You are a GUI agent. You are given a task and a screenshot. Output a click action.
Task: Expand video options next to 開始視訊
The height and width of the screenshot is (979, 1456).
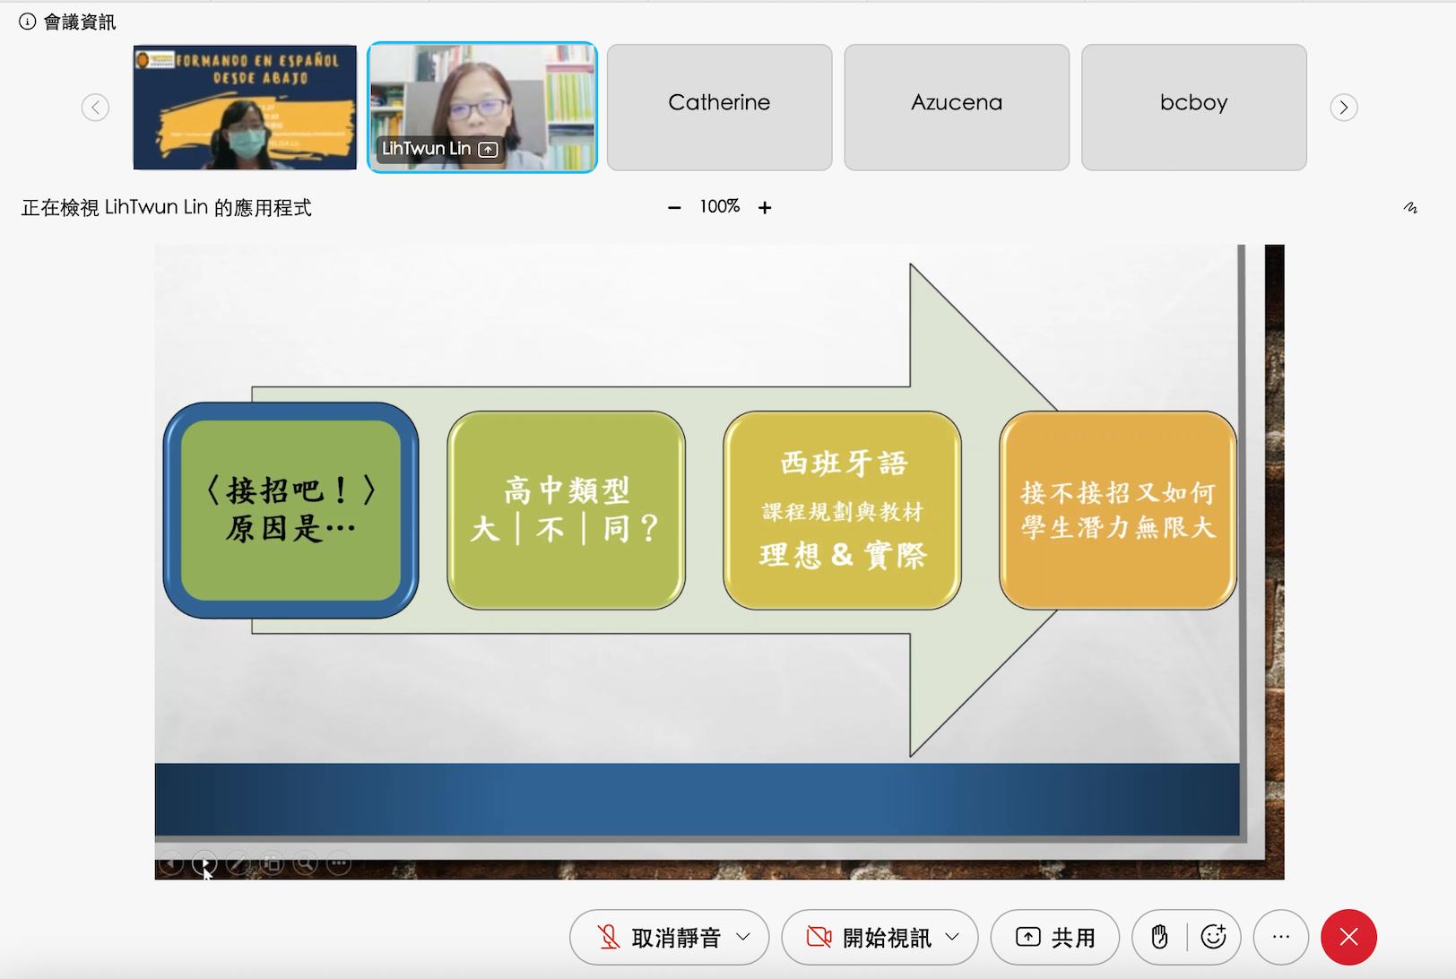click(x=953, y=937)
